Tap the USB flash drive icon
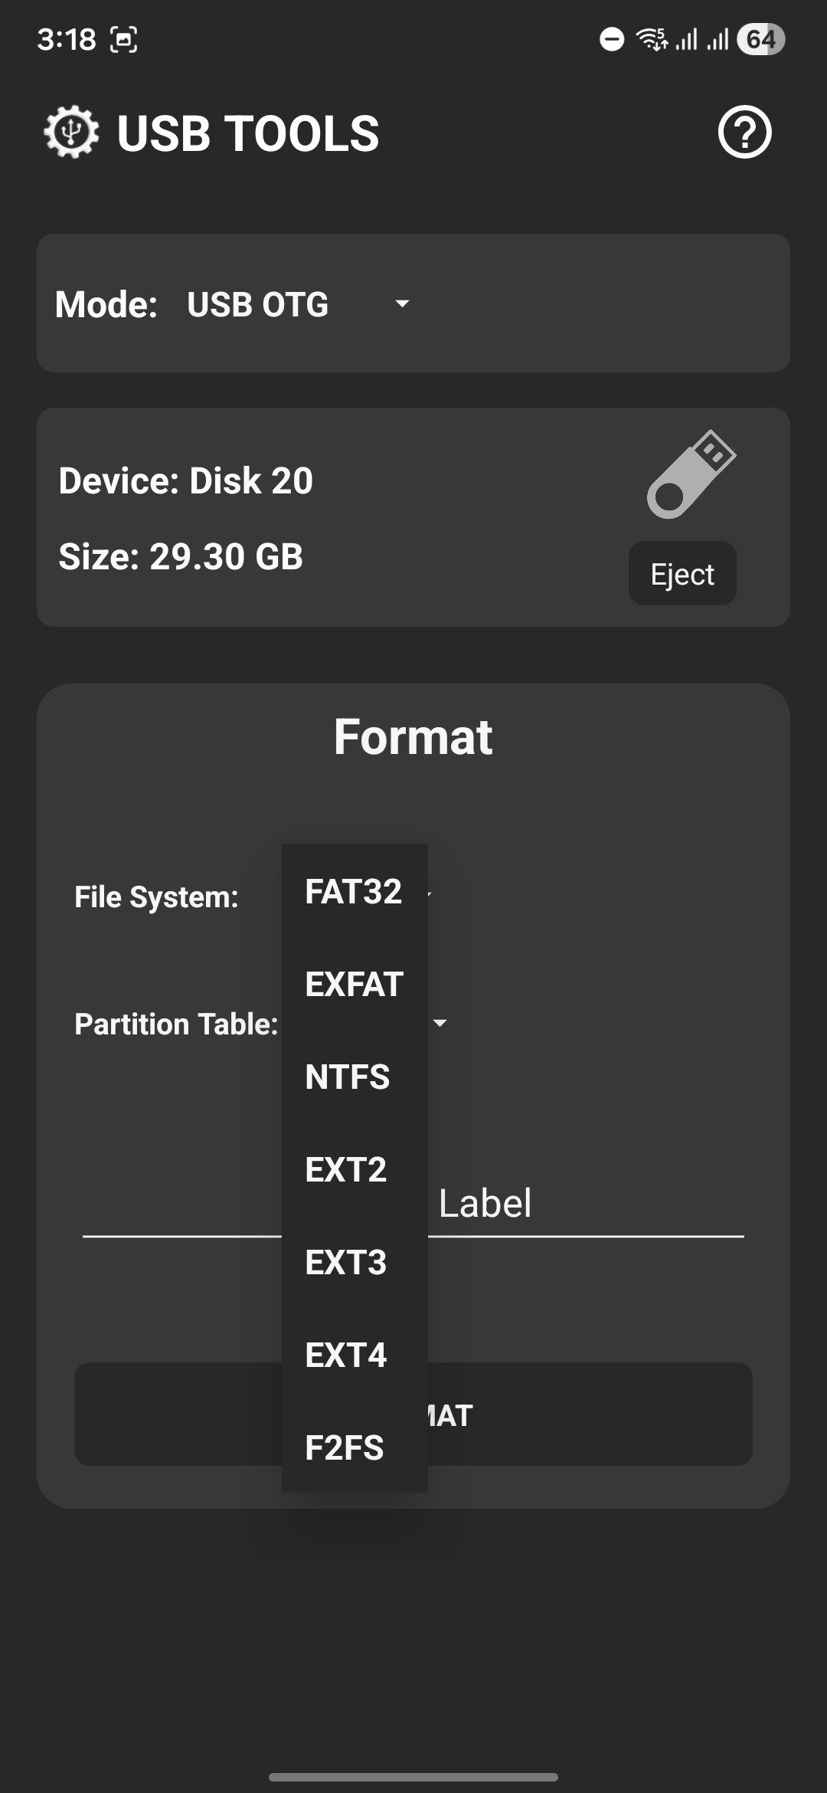The height and width of the screenshot is (1793, 827). [691, 474]
